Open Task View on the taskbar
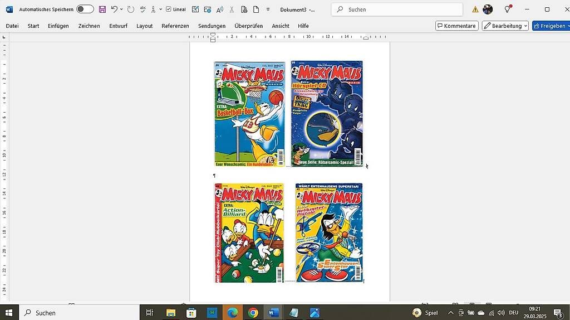Viewport: 570px width, 320px height. point(149,313)
